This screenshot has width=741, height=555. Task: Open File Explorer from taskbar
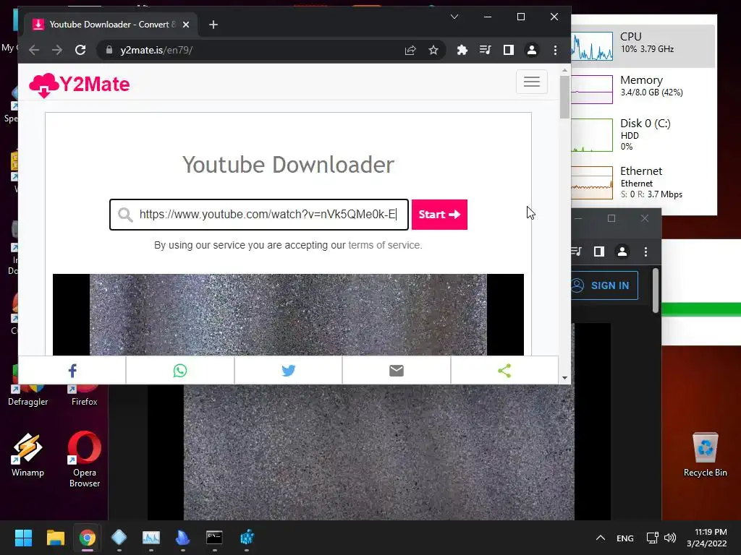tap(55, 538)
